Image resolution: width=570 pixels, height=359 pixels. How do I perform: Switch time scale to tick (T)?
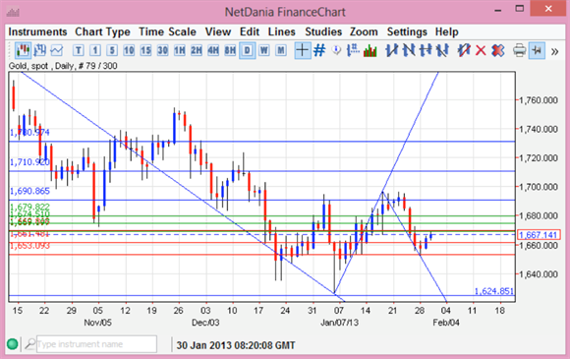tap(79, 50)
